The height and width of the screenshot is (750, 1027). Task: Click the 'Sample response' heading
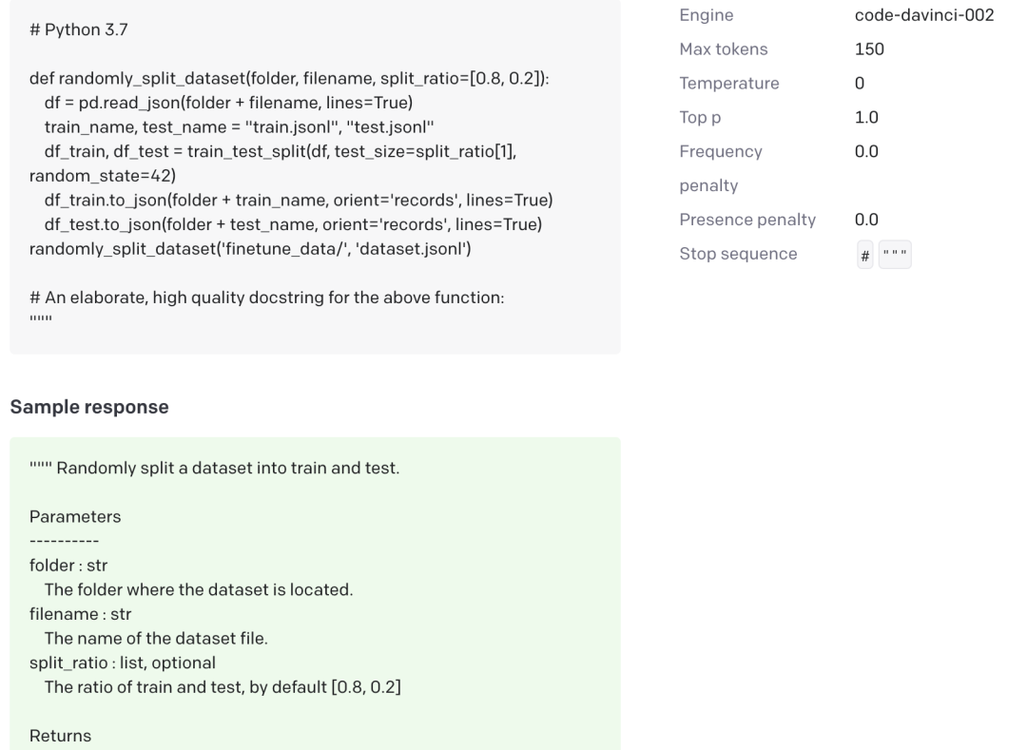coord(89,407)
